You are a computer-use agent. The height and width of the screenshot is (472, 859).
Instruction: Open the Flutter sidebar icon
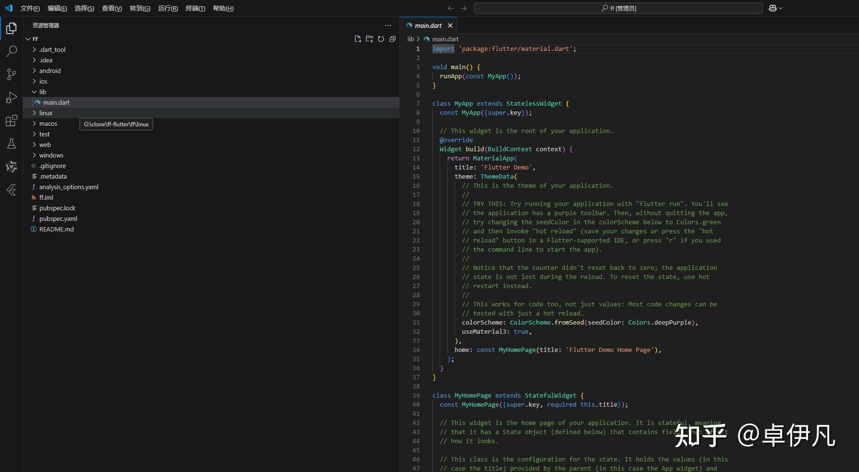12,190
